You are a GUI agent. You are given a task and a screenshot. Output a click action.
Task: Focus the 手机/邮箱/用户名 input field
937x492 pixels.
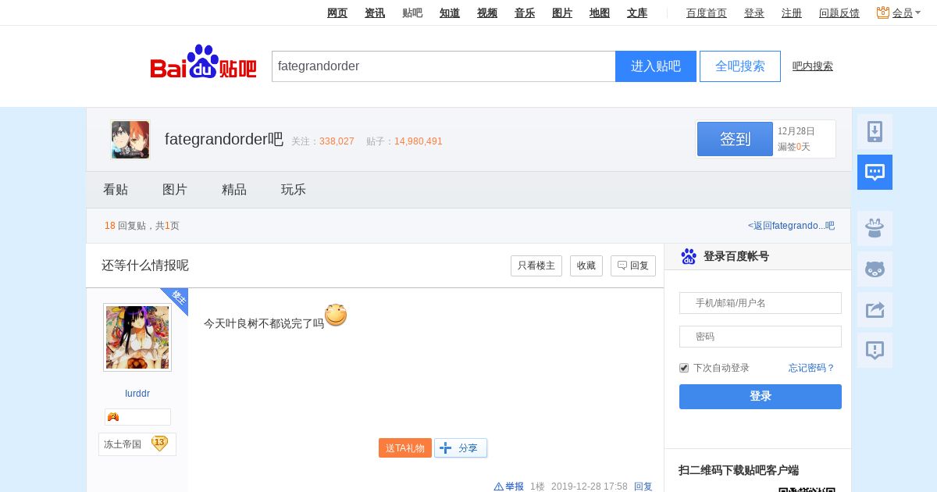(x=761, y=303)
